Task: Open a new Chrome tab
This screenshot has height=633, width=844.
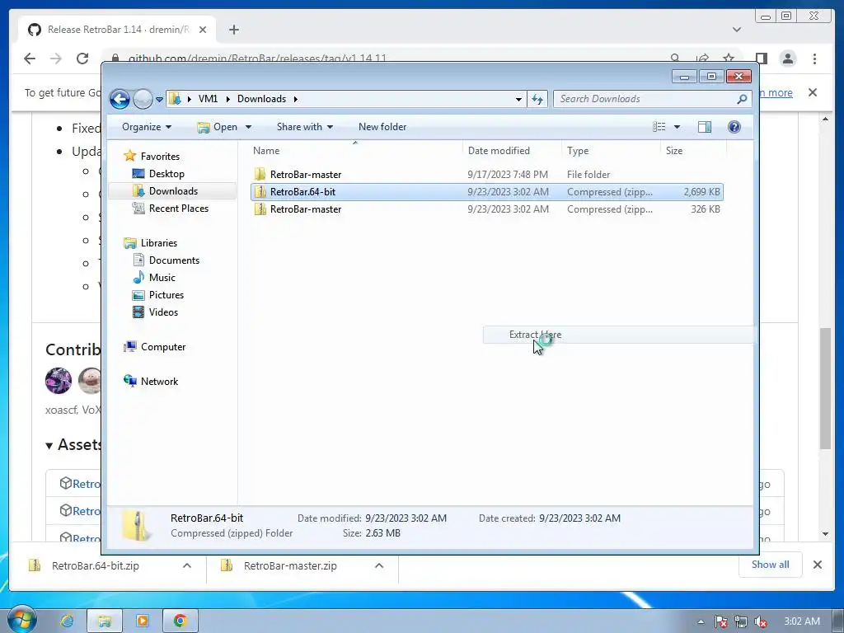Action: pos(233,30)
